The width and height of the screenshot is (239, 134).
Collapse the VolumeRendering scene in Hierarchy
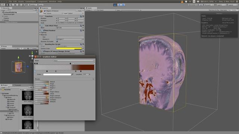point(1,12)
